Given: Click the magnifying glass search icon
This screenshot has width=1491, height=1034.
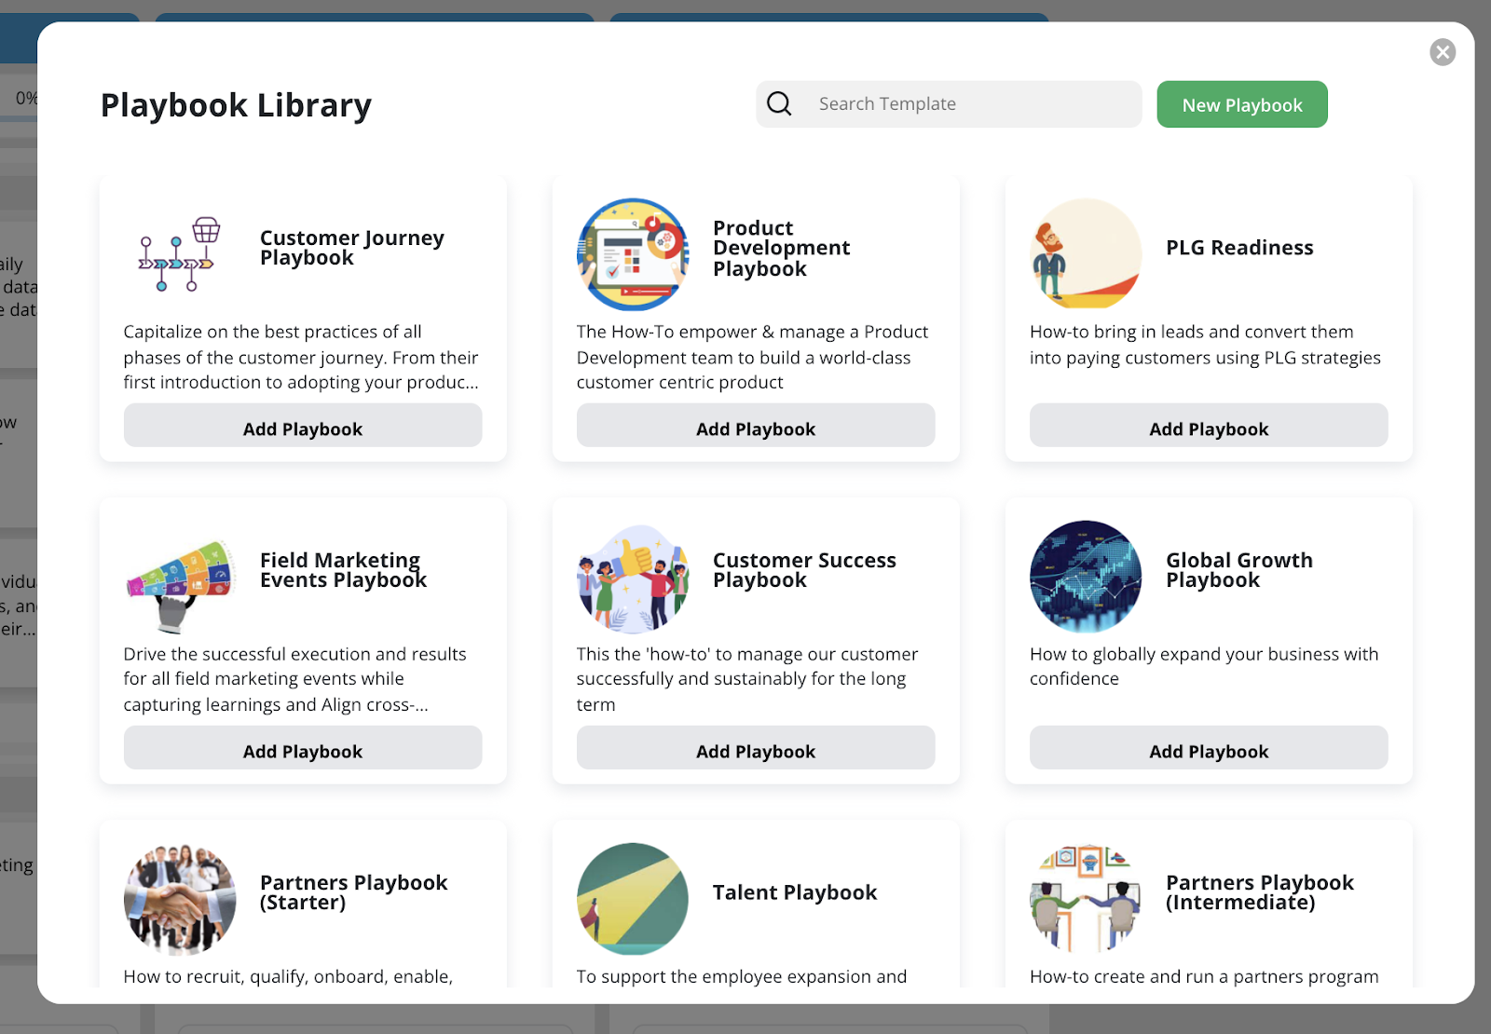Looking at the screenshot, I should click(x=779, y=103).
